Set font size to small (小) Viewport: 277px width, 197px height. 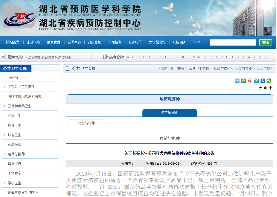tap(270, 88)
